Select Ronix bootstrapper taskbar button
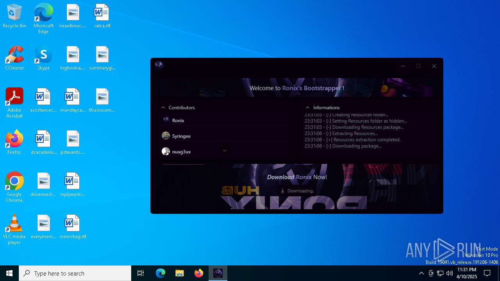500x281 pixels. (x=218, y=273)
